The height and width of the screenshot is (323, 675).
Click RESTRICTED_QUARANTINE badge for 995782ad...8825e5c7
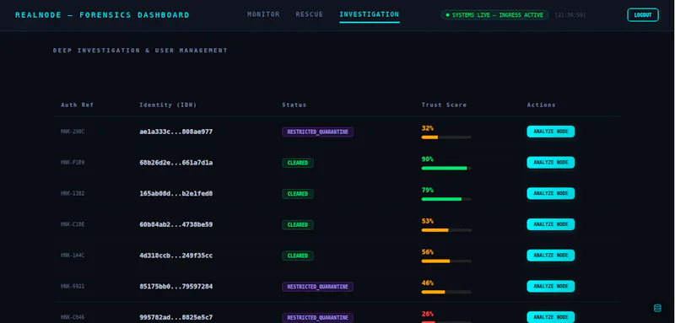pyautogui.click(x=318, y=318)
